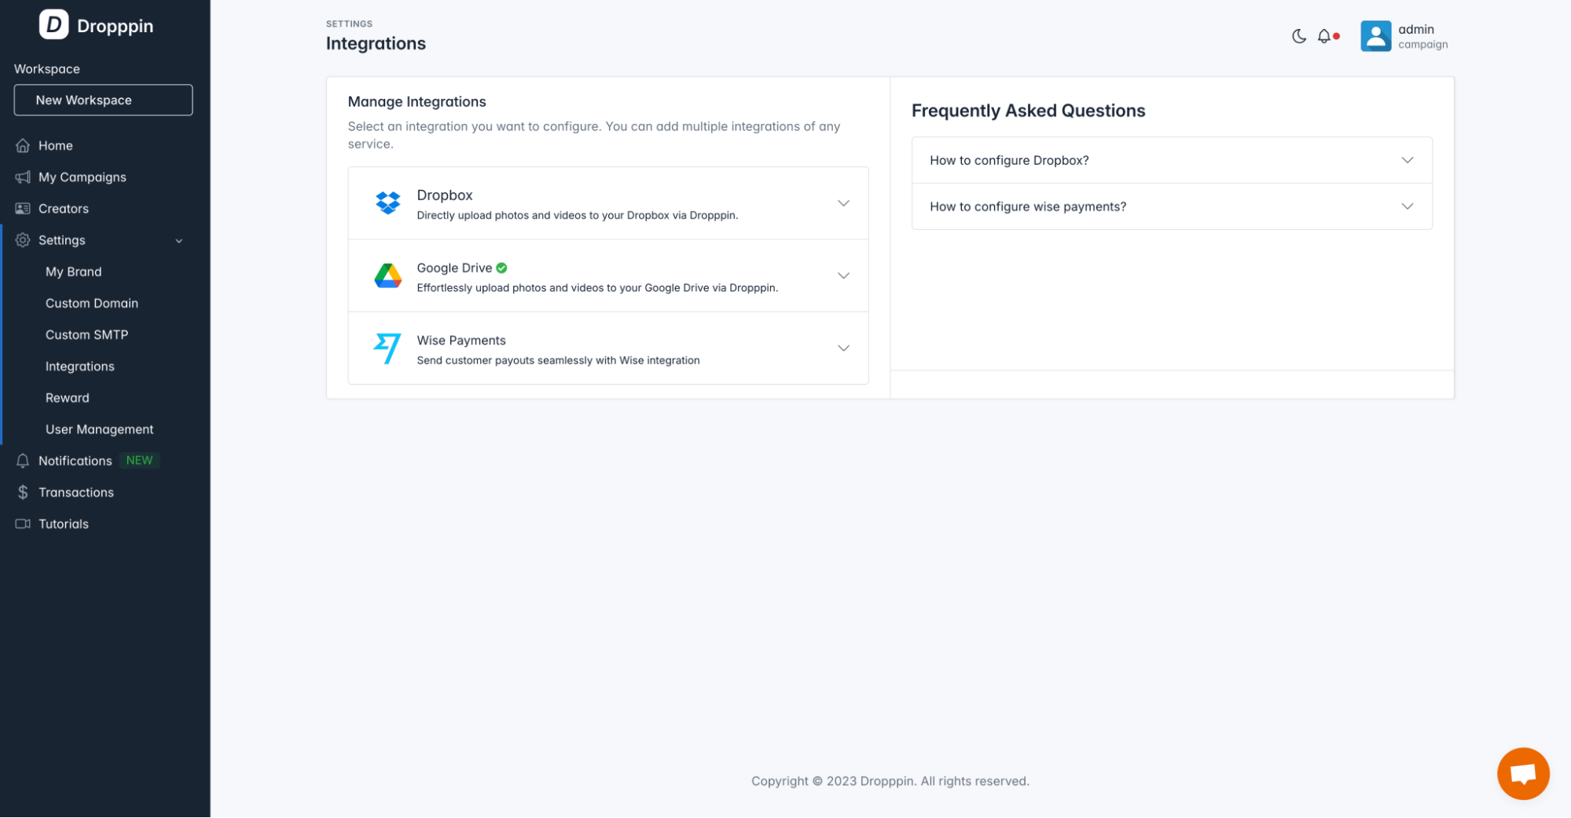Open the orange chat support bubble
This screenshot has height=818, width=1571.
(1522, 773)
